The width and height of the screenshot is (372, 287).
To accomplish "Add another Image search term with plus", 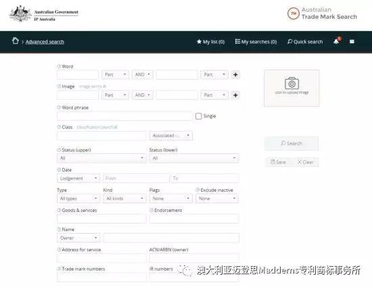I will pyautogui.click(x=235, y=95).
